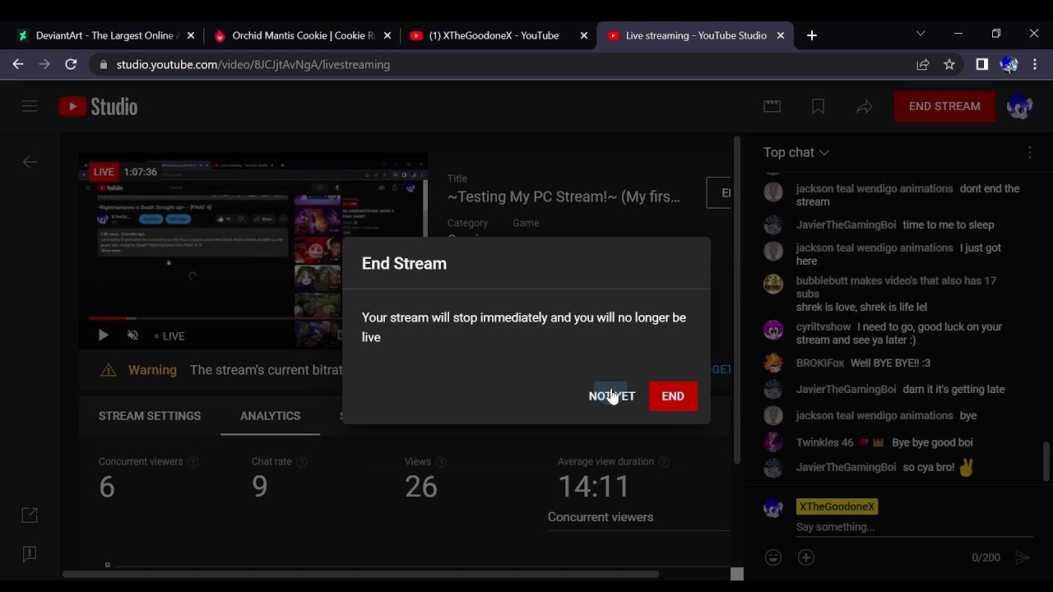The image size is (1053, 592).
Task: Play the stream preview
Action: (103, 335)
